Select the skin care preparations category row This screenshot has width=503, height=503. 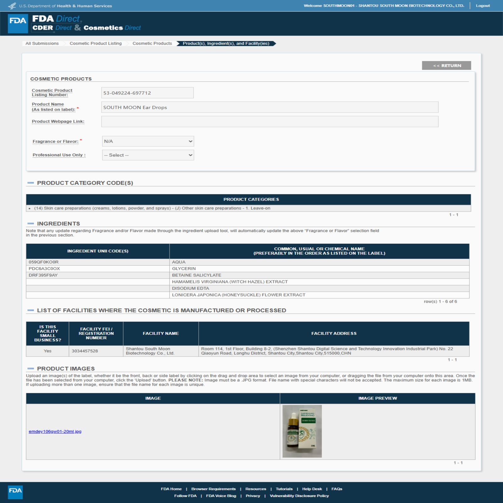point(248,208)
